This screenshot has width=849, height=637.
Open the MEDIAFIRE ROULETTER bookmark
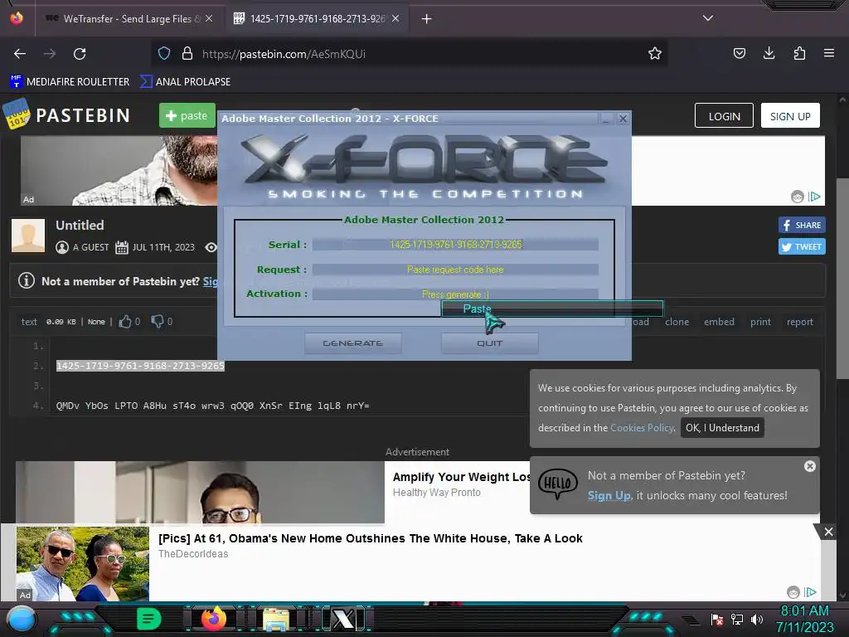[x=70, y=82]
